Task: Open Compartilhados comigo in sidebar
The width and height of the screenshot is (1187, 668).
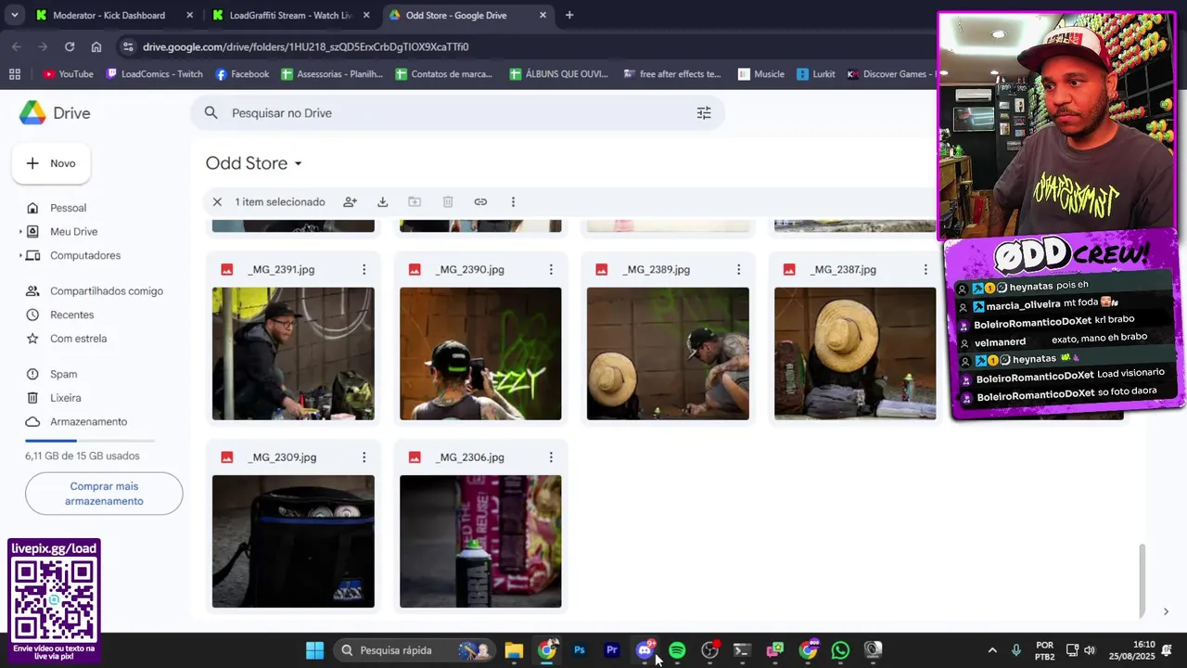Action: (107, 291)
